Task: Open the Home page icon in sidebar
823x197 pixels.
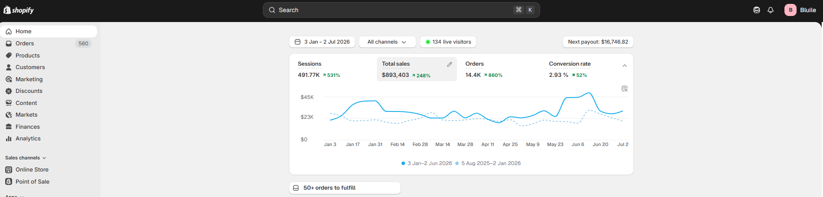Action: point(9,32)
